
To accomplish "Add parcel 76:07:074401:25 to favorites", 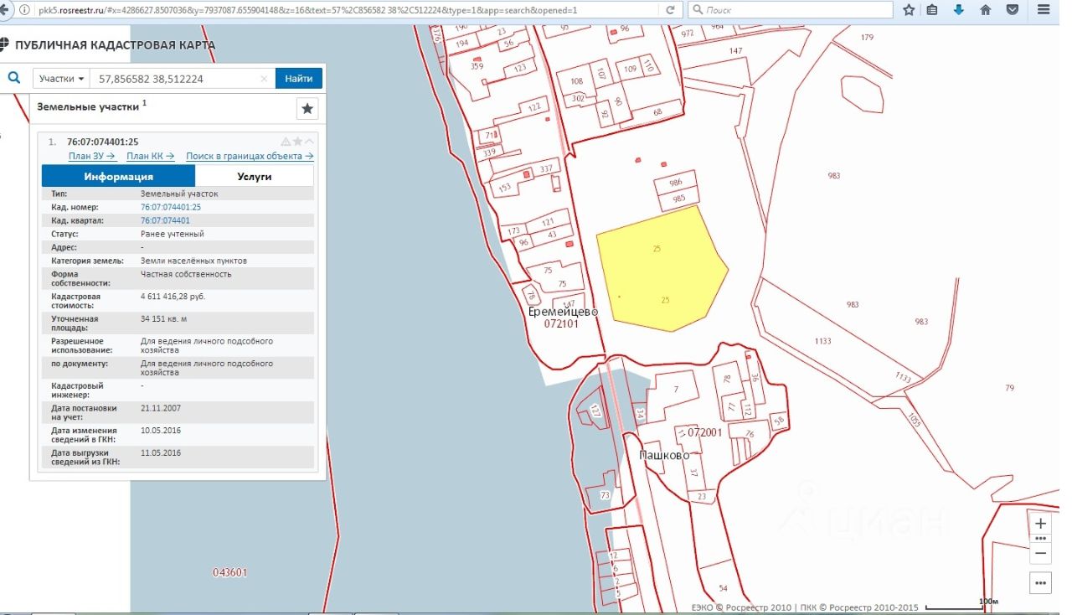I will pos(297,142).
